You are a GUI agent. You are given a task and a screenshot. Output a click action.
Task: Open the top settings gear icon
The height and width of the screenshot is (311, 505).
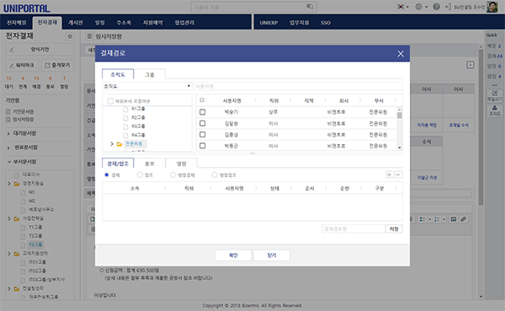click(x=418, y=7)
